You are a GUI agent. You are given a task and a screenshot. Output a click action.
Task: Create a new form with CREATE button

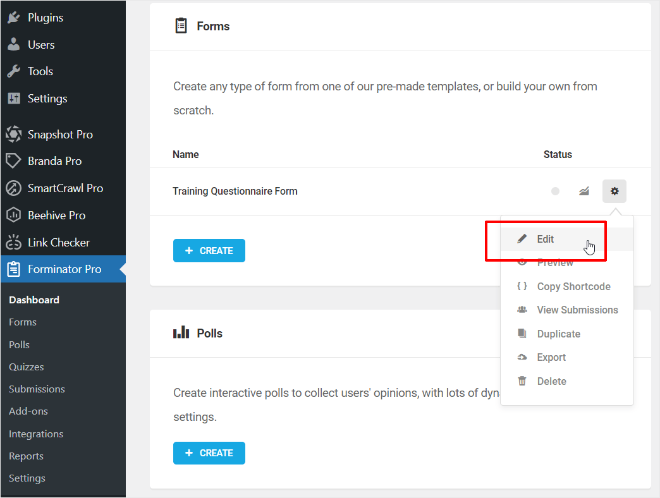click(x=209, y=251)
